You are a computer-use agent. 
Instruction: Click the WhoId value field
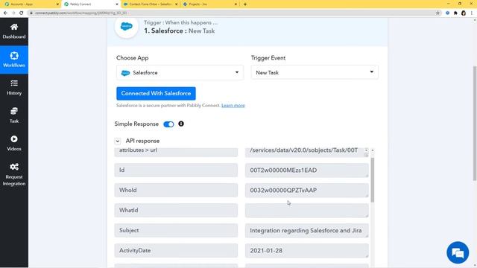[306, 191]
